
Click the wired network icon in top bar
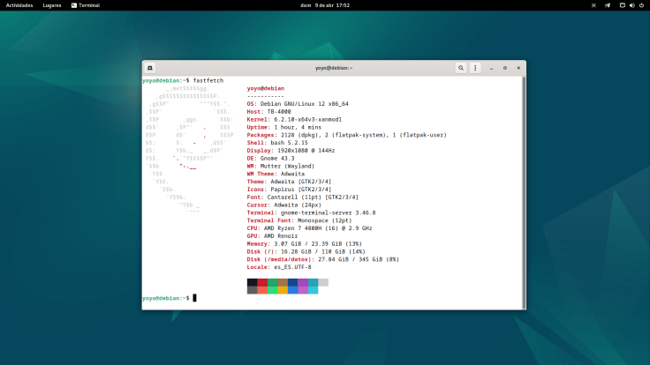tap(621, 4)
